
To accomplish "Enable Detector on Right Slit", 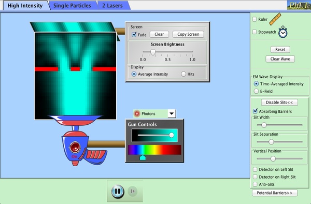I will [x=255, y=177].
